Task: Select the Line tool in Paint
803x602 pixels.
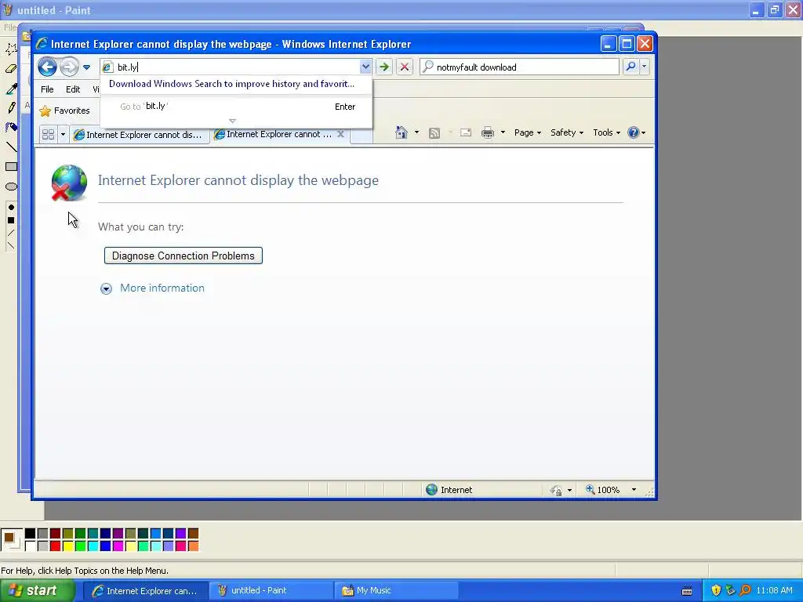Action: click(x=11, y=147)
